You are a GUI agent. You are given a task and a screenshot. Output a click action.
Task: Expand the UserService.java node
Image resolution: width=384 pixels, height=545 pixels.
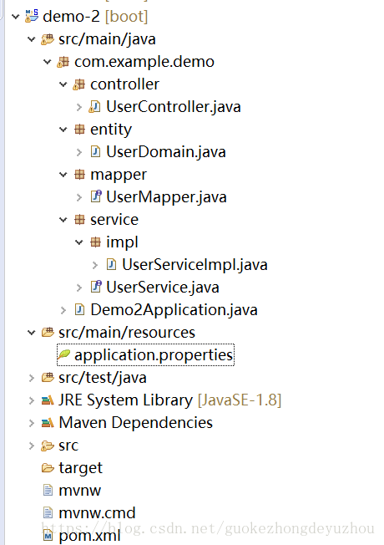coord(79,288)
